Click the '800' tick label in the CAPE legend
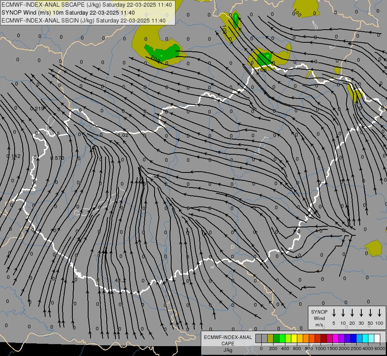The width and height of the screenshot is (387, 356). click(x=309, y=348)
